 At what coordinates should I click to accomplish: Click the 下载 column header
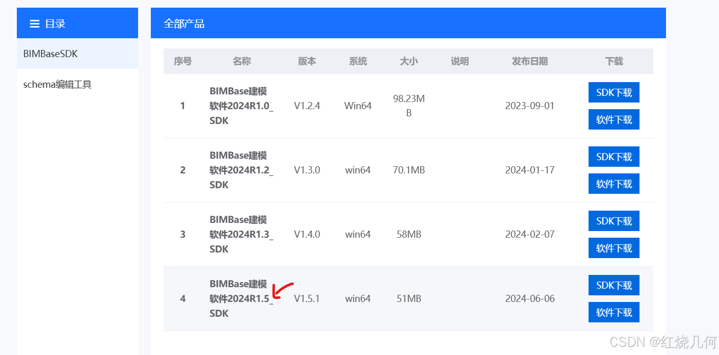tap(614, 61)
